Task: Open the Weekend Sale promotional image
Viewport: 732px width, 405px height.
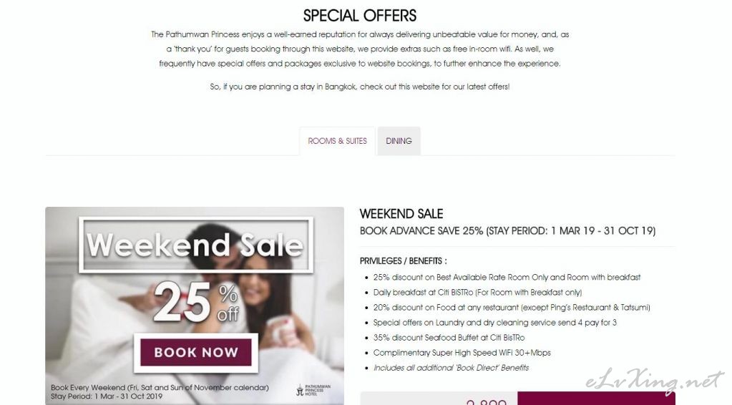Action: 195,306
